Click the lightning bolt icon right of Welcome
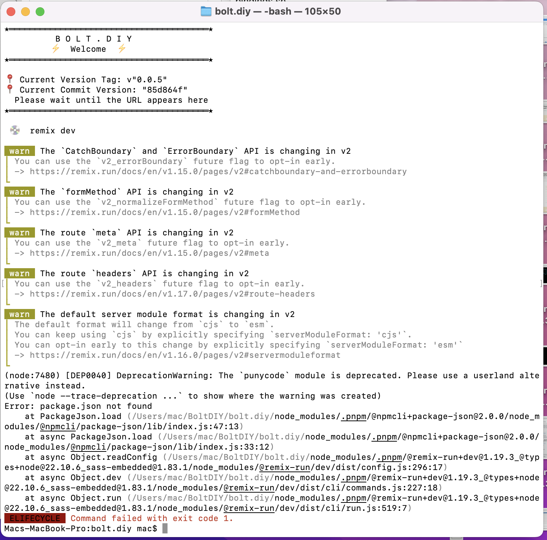The height and width of the screenshot is (540, 547). point(122,49)
